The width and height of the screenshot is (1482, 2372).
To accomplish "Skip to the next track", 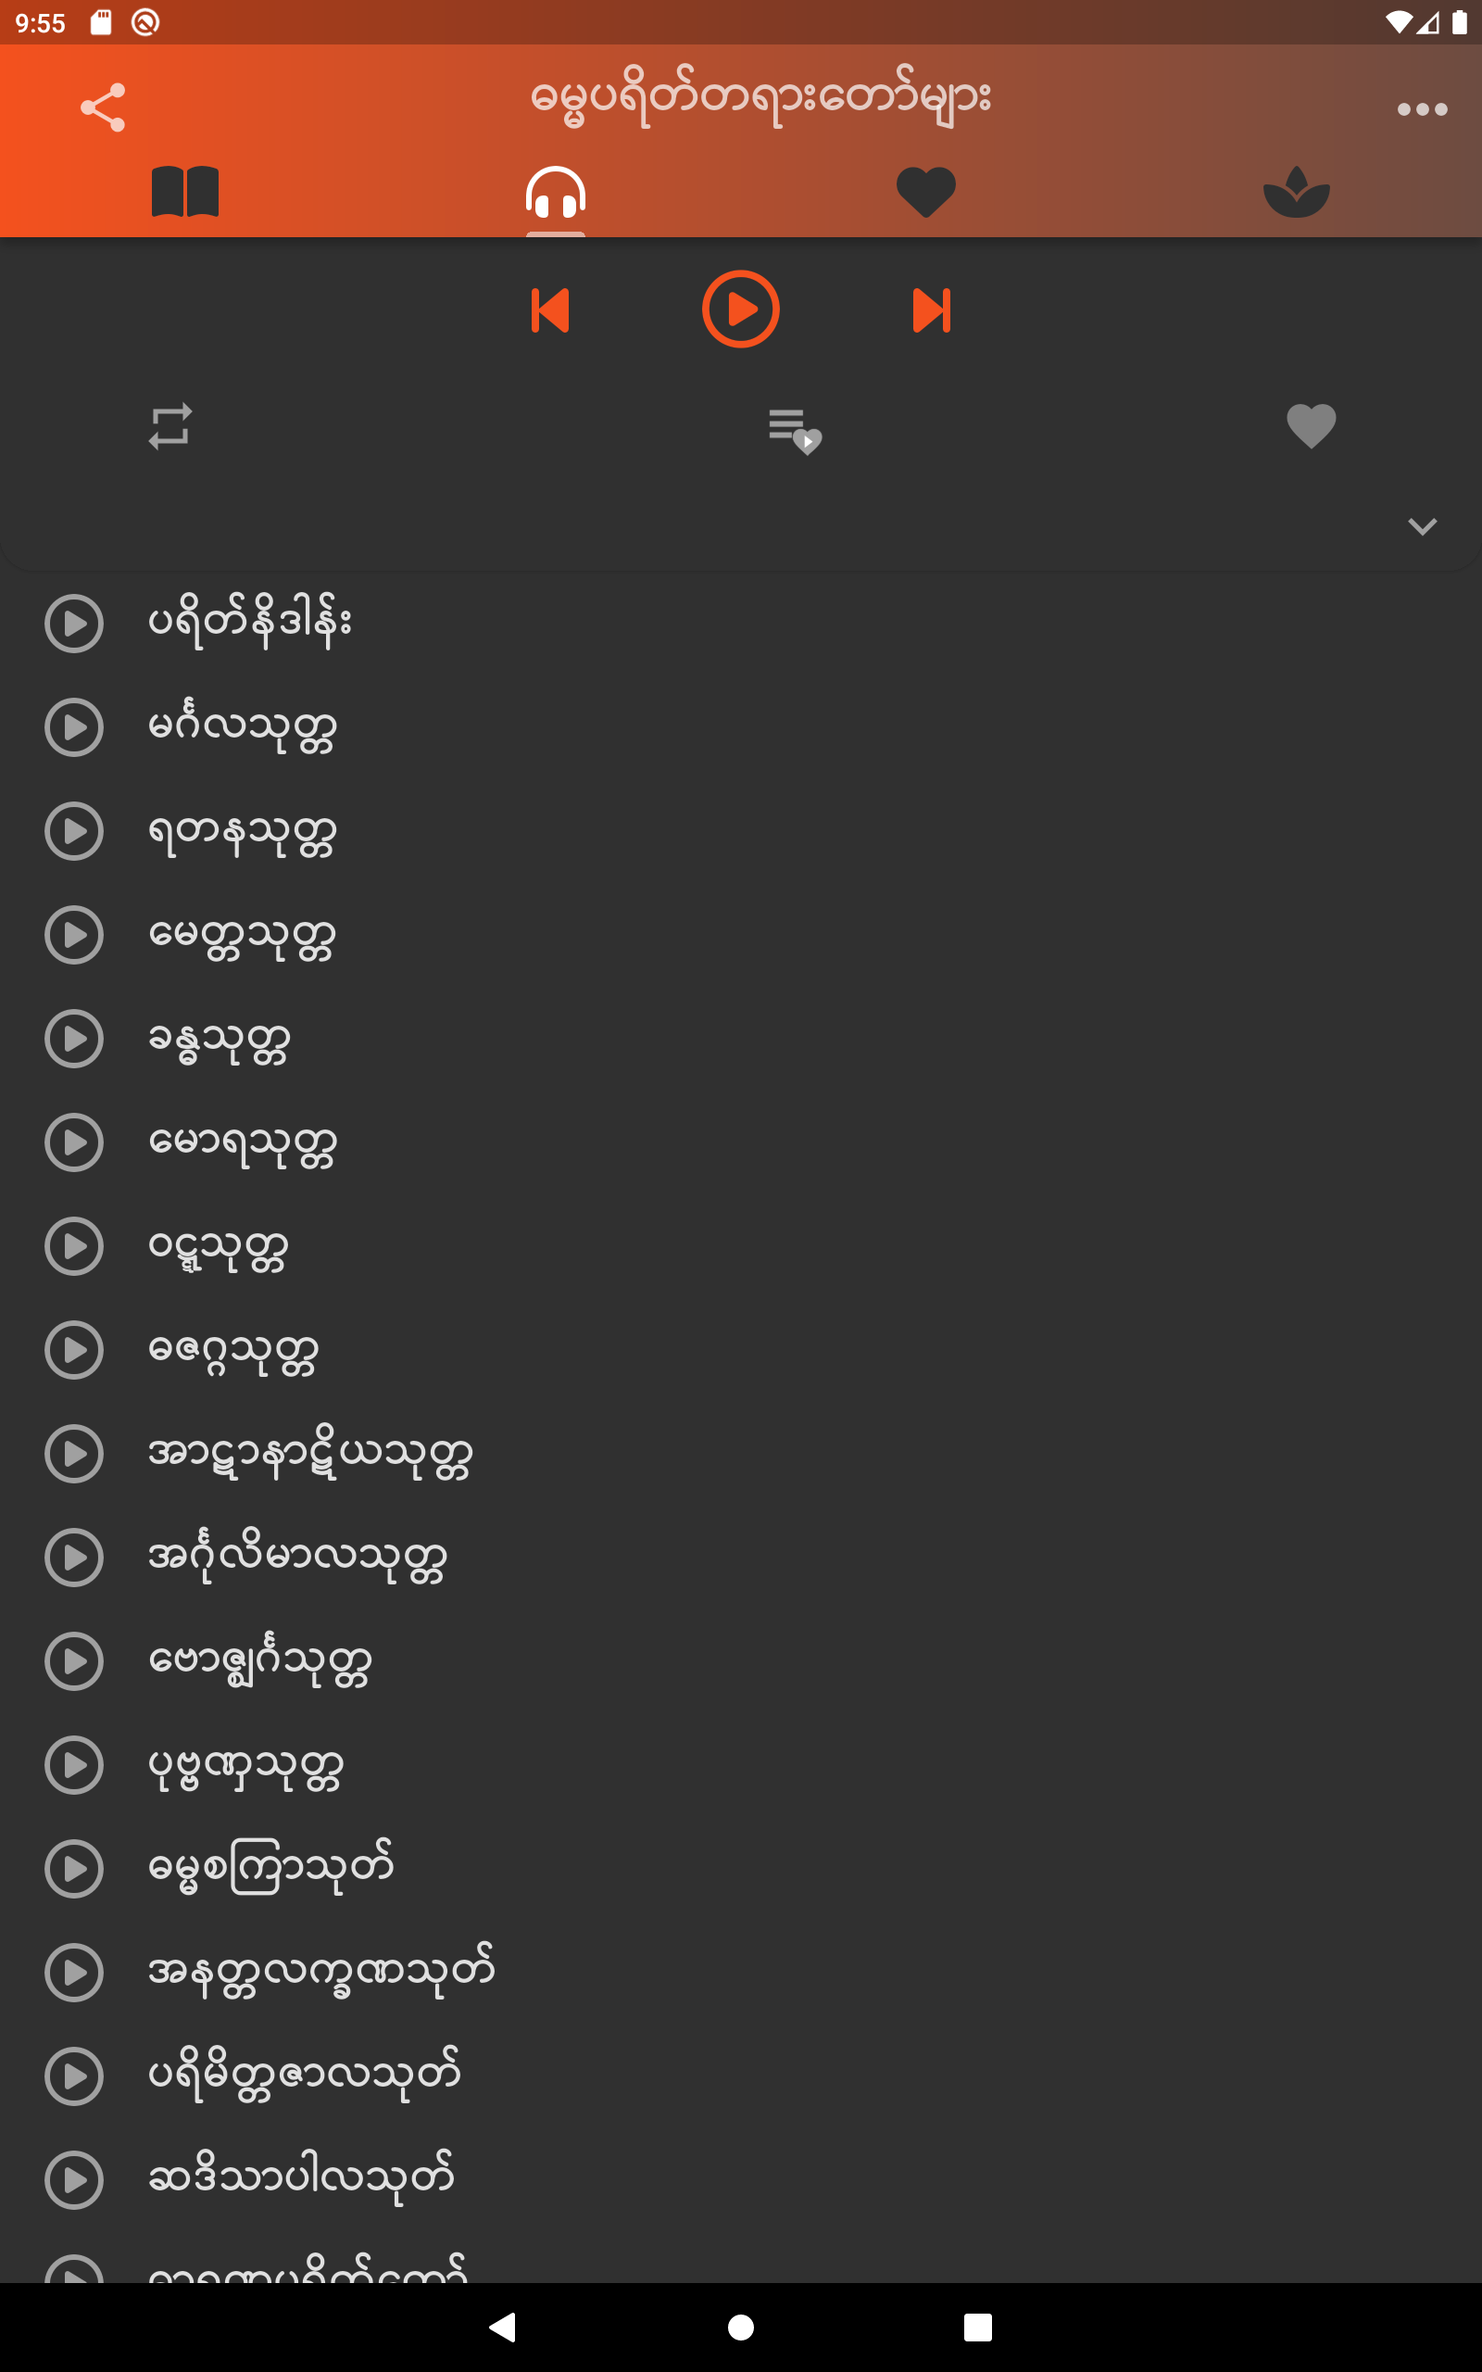I will 931,309.
